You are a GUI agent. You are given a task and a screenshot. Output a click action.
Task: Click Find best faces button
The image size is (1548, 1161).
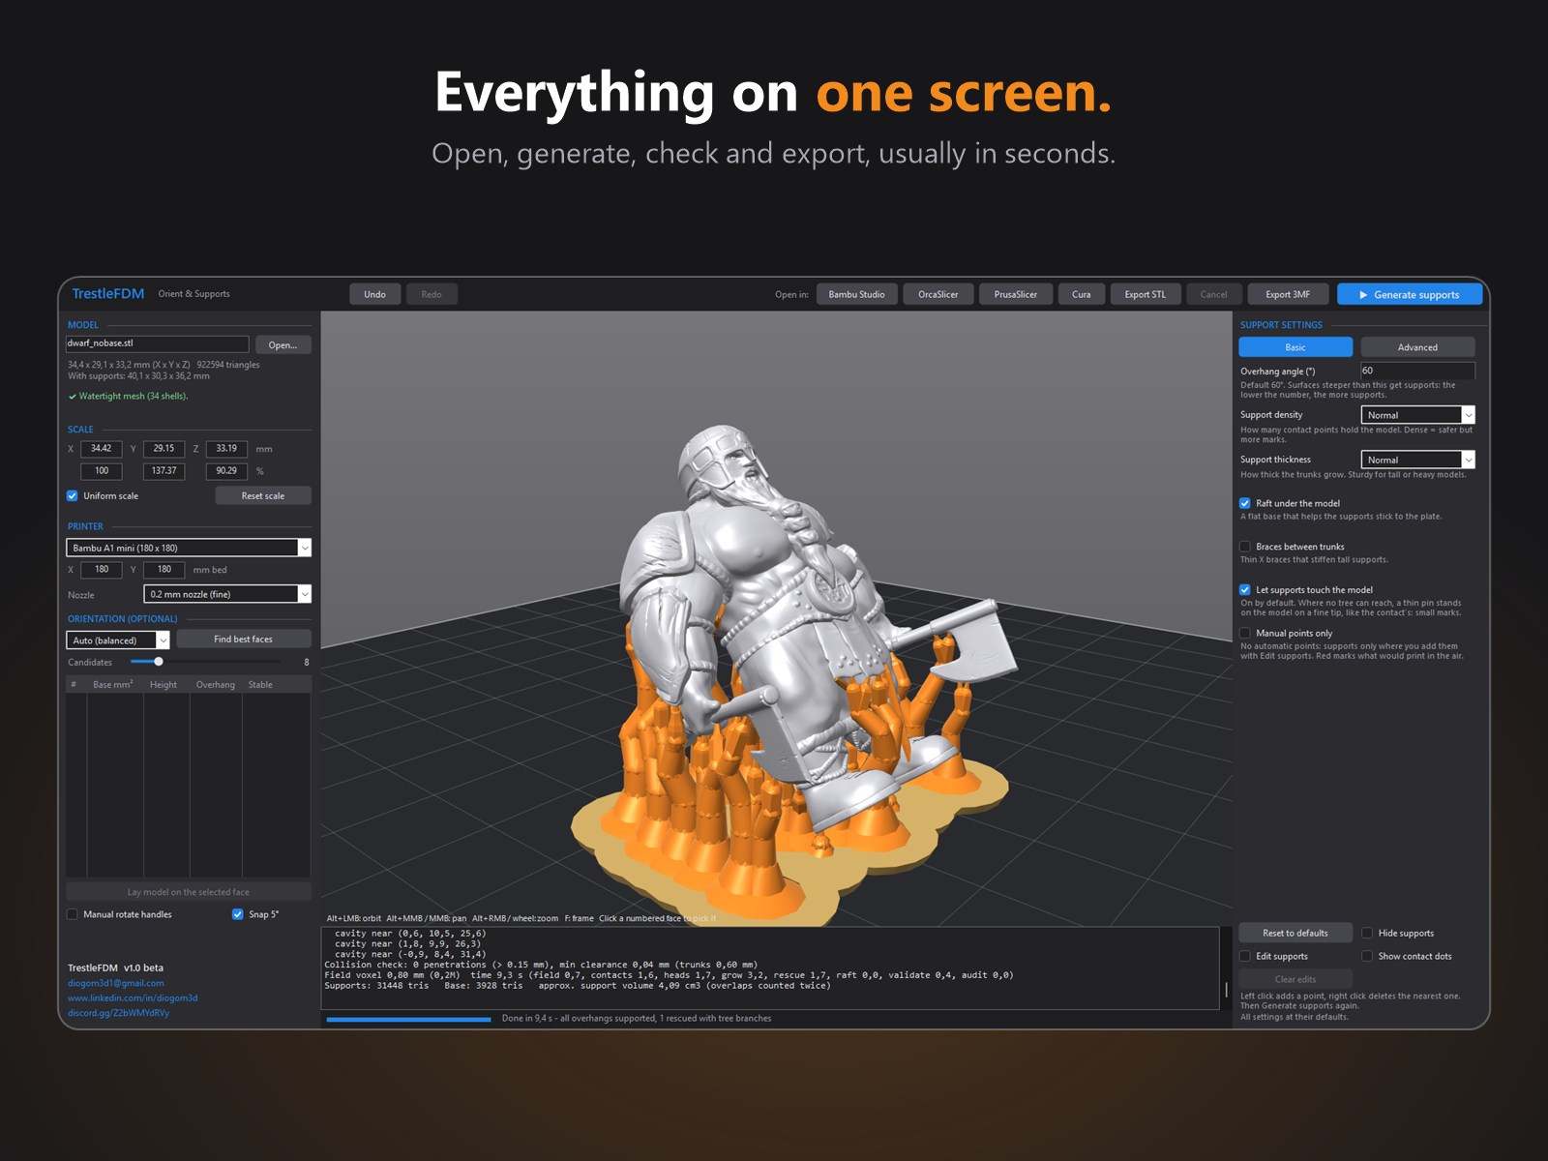[x=244, y=640]
